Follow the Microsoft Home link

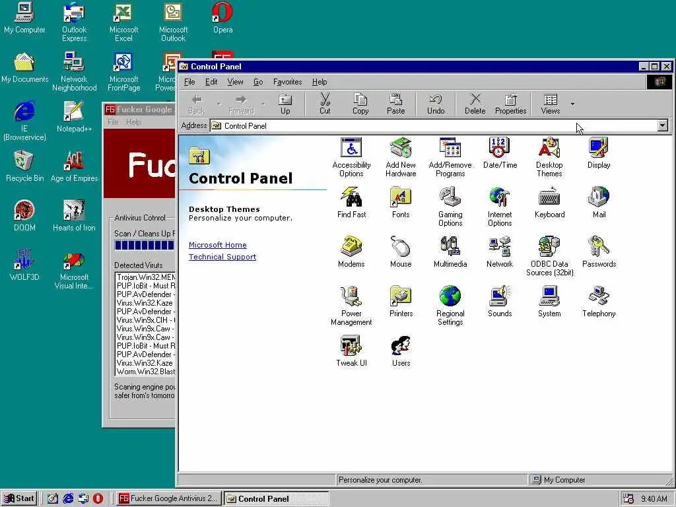[218, 245]
